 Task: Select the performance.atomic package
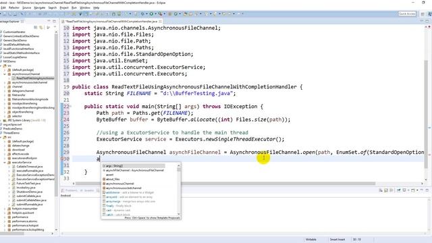pyautogui.click(x=24, y=221)
